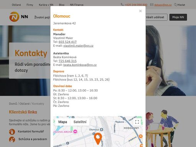Click the Schůzka s poradcem icon
Viewport: 196px width, 147px height.
pos(12,139)
